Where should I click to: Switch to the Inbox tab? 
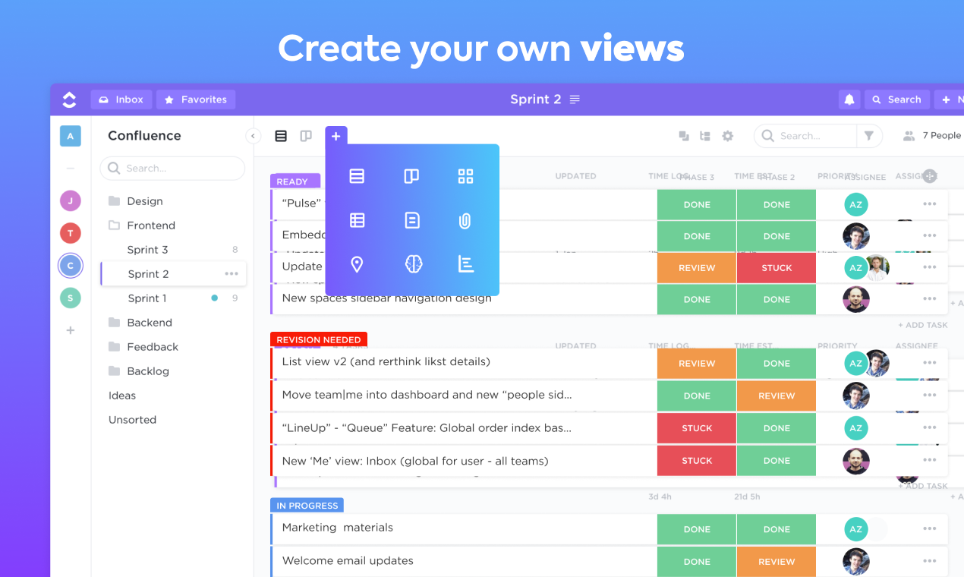point(121,99)
